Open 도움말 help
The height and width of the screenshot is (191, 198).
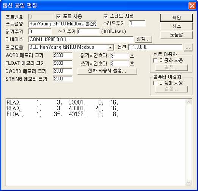[x=176, y=35]
